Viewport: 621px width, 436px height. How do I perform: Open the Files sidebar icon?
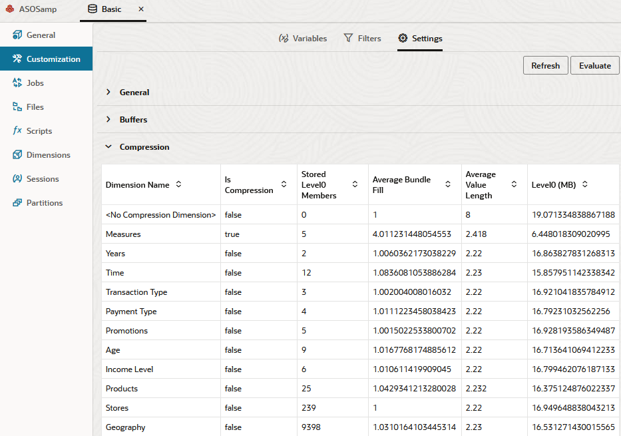(17, 107)
